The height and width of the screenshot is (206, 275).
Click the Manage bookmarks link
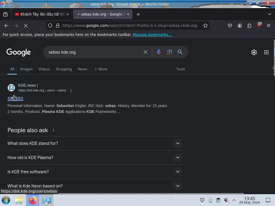click(x=152, y=35)
